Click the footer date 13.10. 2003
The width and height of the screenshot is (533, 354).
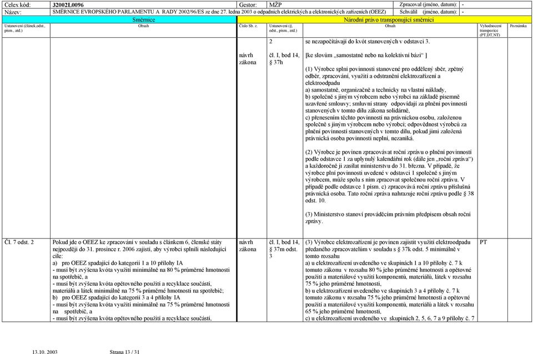[x=45, y=352]
